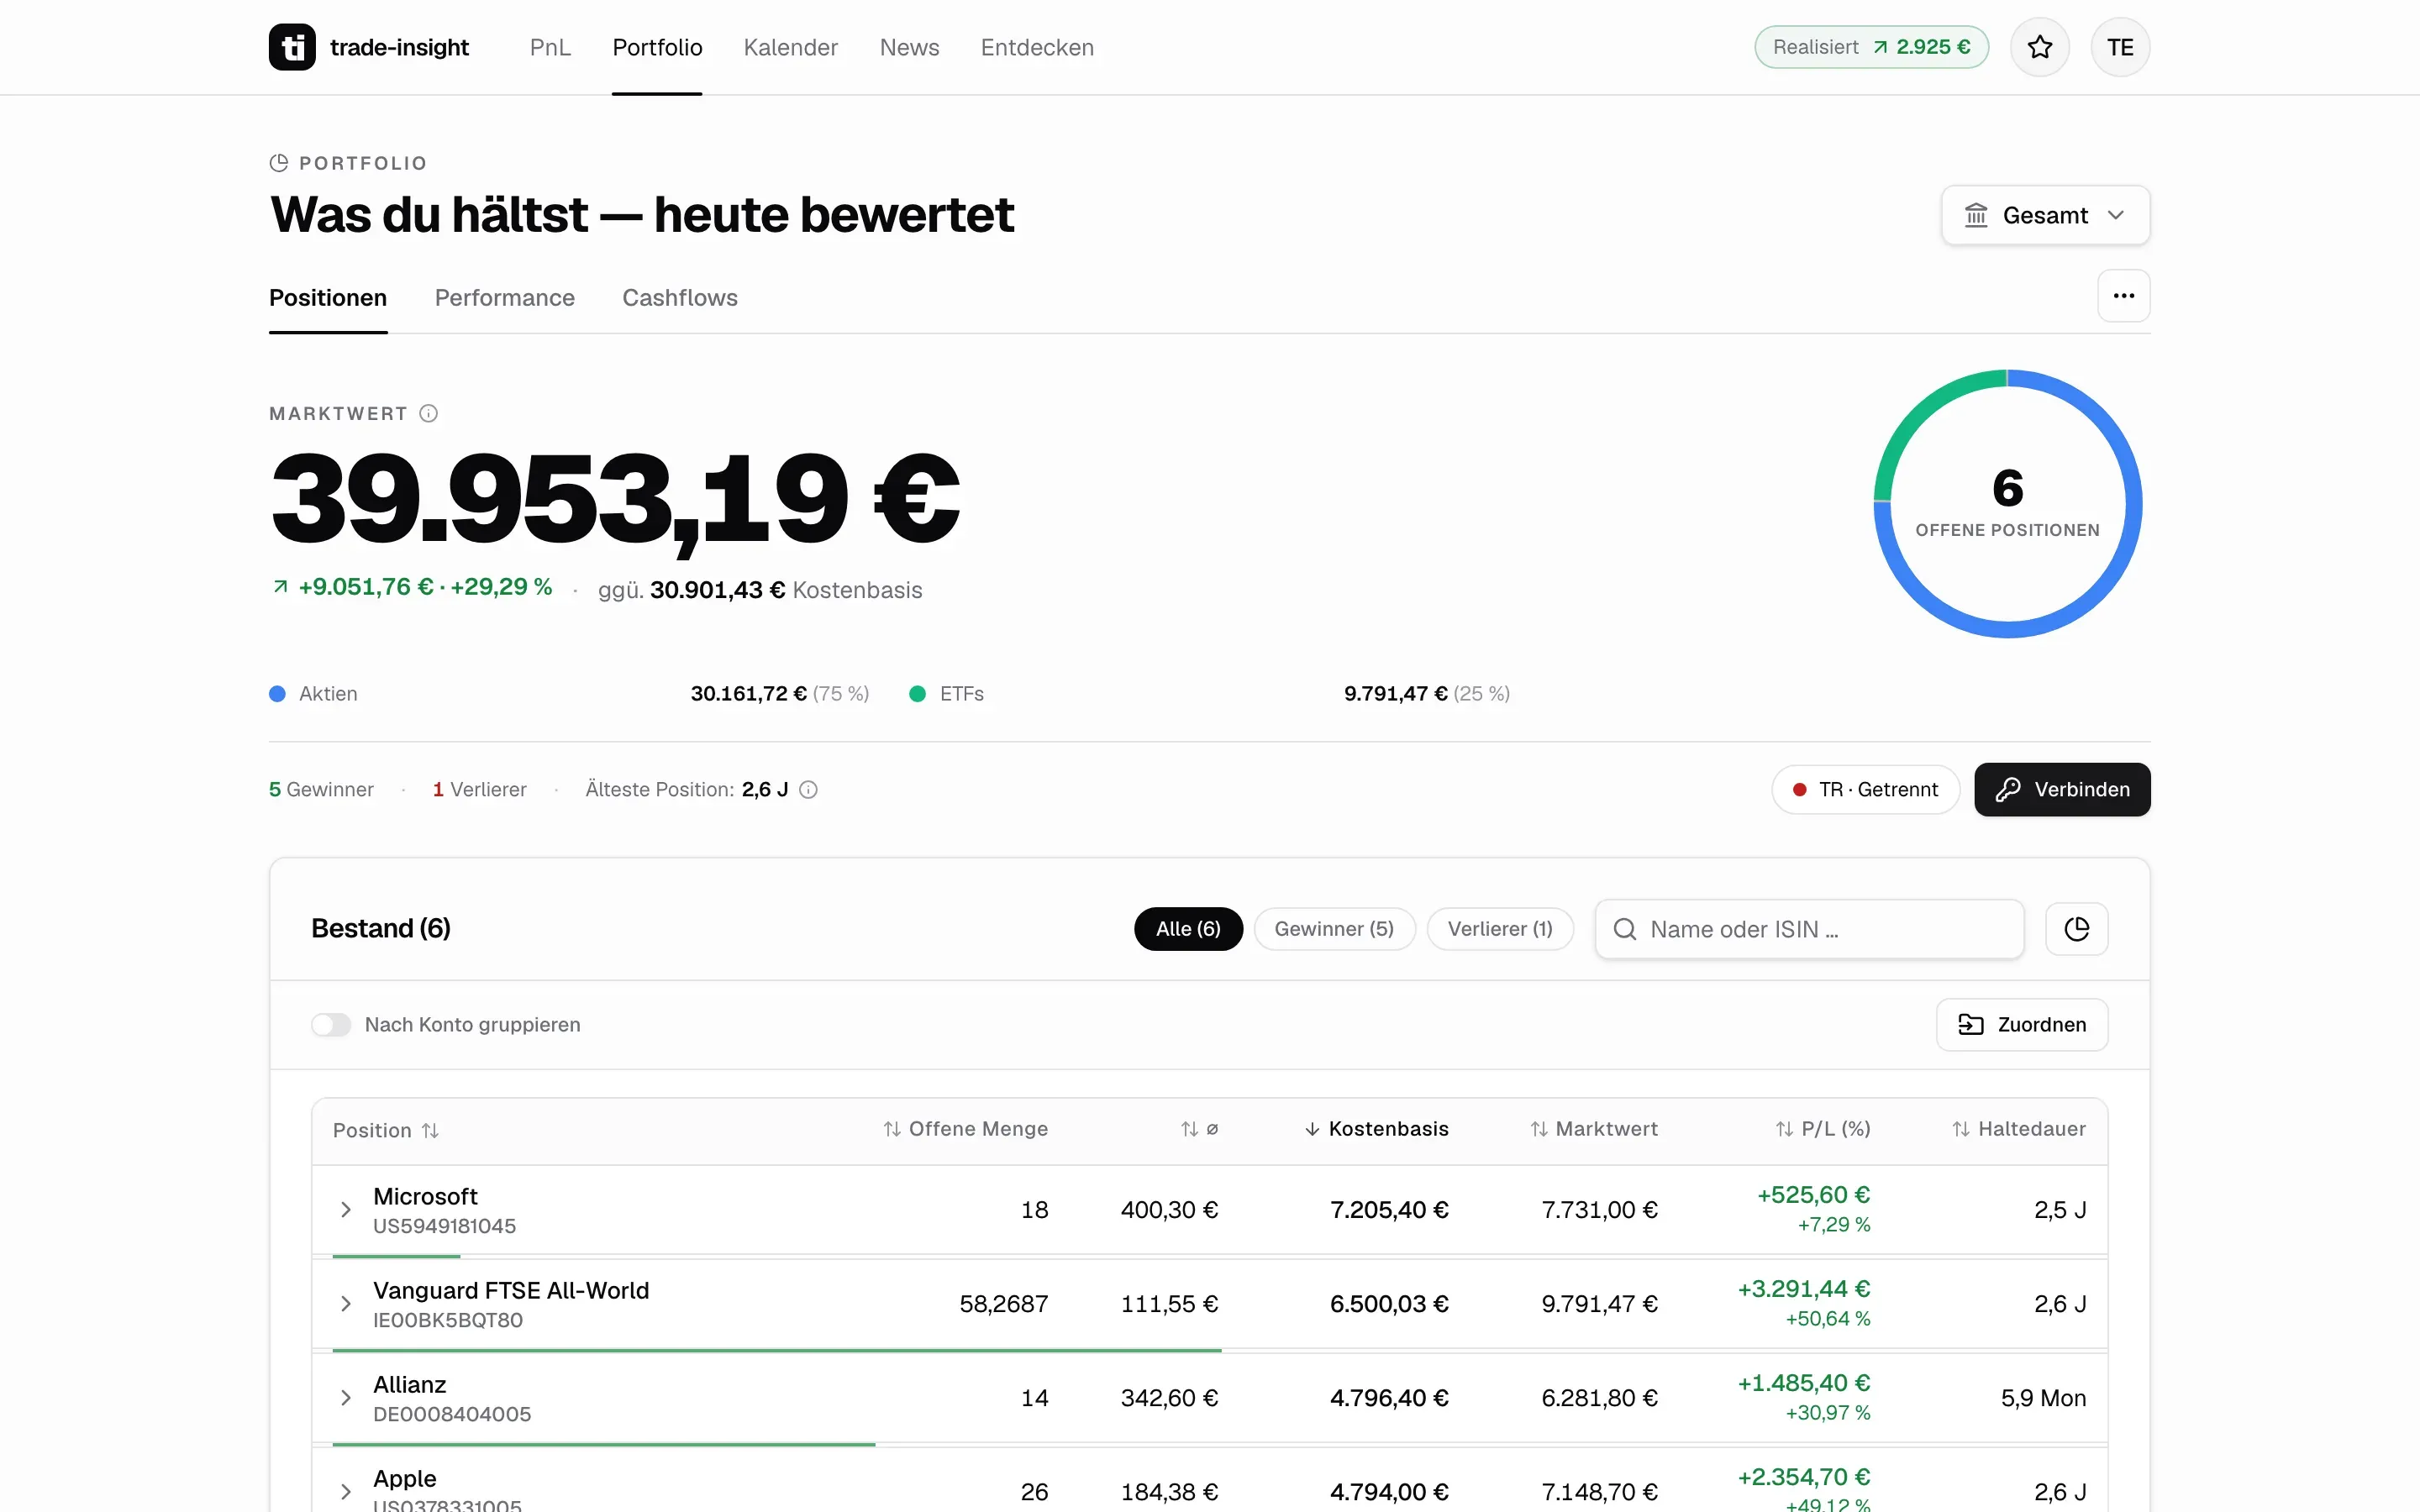Viewport: 2420px width, 1512px height.
Task: Click Vanguard ISIN IE00BK5BQT80
Action: (448, 1320)
